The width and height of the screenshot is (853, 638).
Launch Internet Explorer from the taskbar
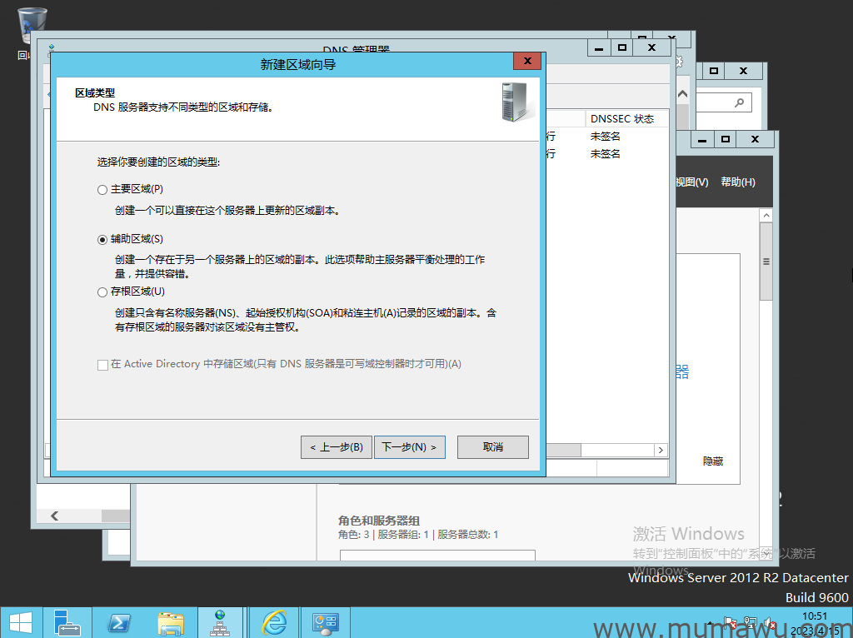click(273, 622)
